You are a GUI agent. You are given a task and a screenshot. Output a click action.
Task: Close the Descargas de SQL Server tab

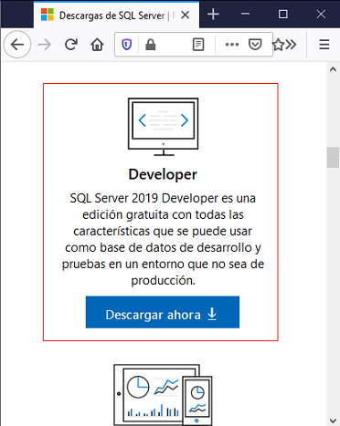point(186,15)
